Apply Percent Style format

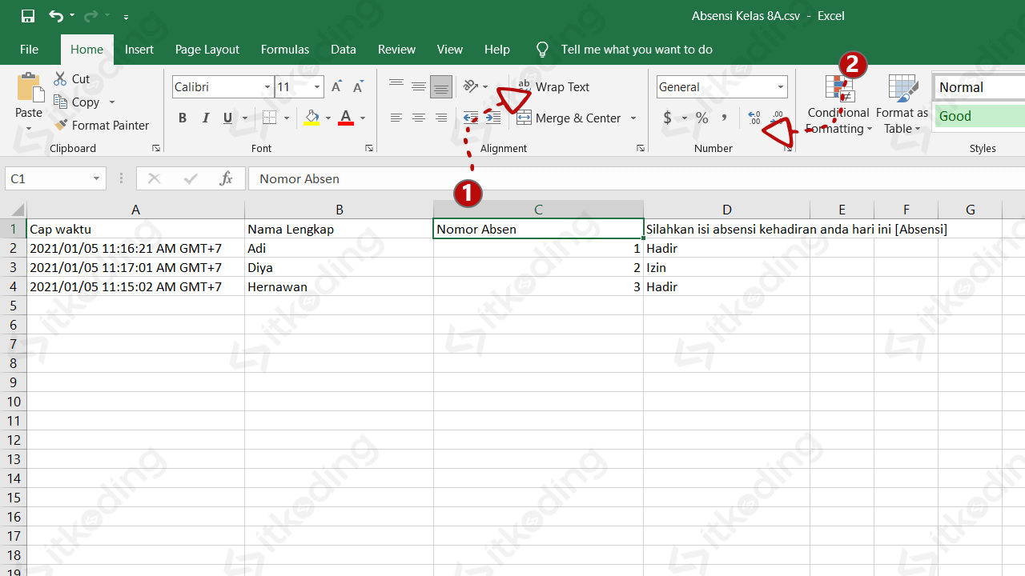[701, 118]
